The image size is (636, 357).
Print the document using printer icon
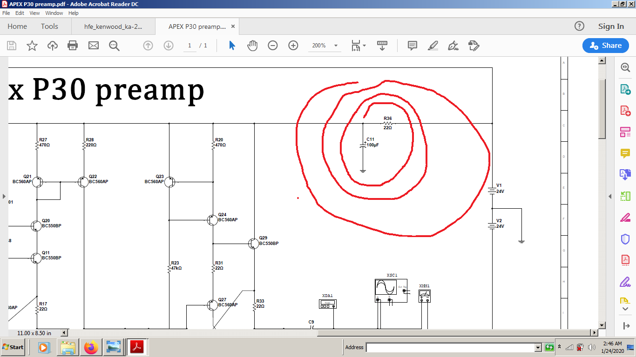73,46
